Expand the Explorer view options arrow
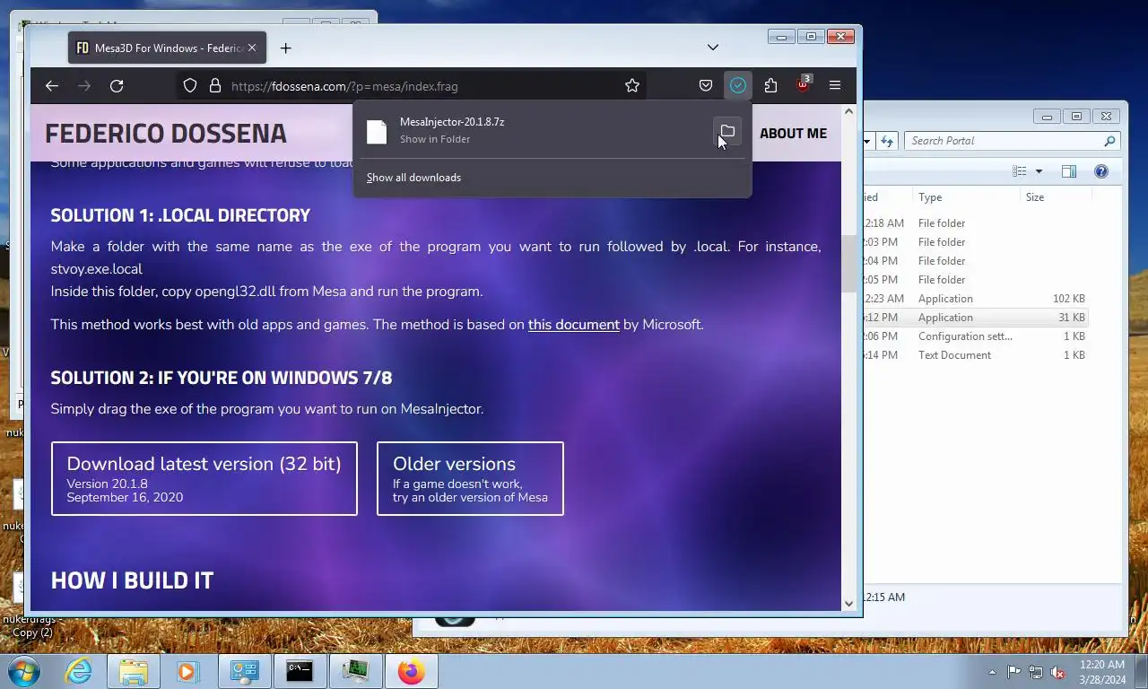1148x689 pixels. click(1039, 171)
